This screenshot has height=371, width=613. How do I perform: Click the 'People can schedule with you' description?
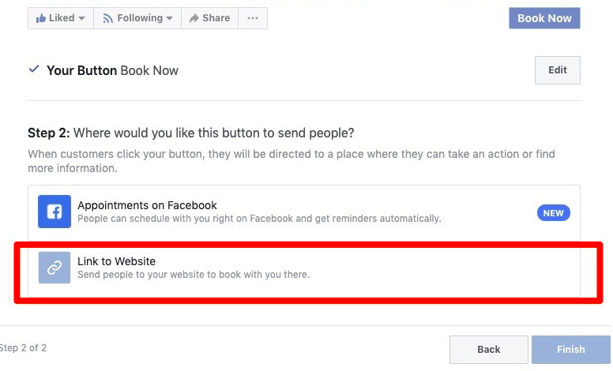pyautogui.click(x=259, y=219)
